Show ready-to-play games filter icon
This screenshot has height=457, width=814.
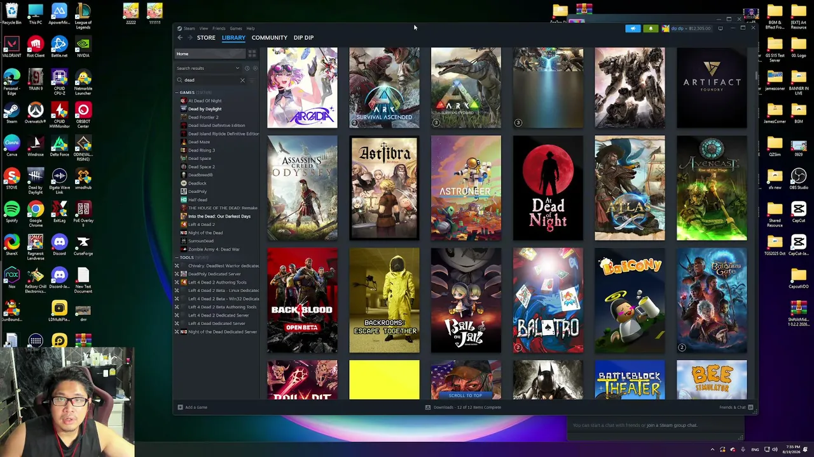[x=255, y=68]
